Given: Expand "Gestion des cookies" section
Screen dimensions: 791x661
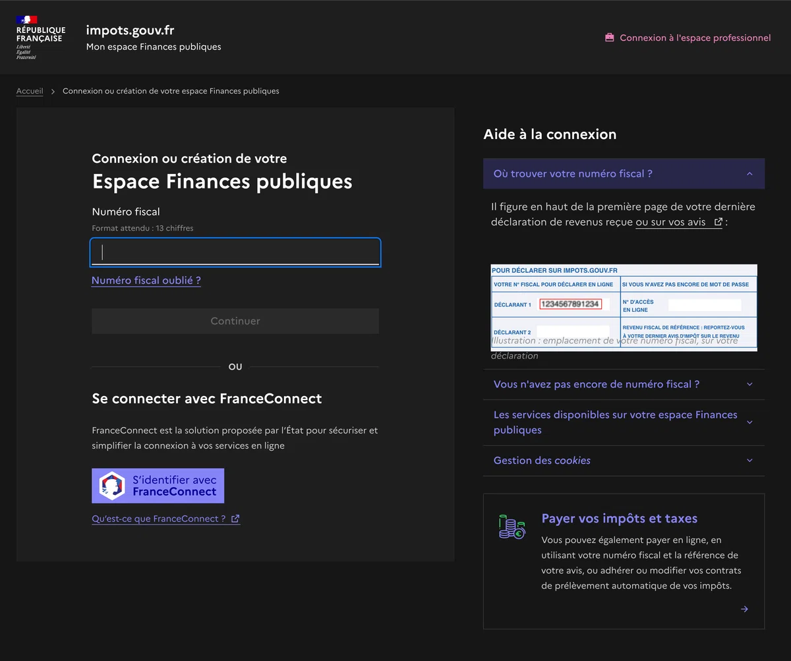Looking at the screenshot, I should pyautogui.click(x=624, y=461).
